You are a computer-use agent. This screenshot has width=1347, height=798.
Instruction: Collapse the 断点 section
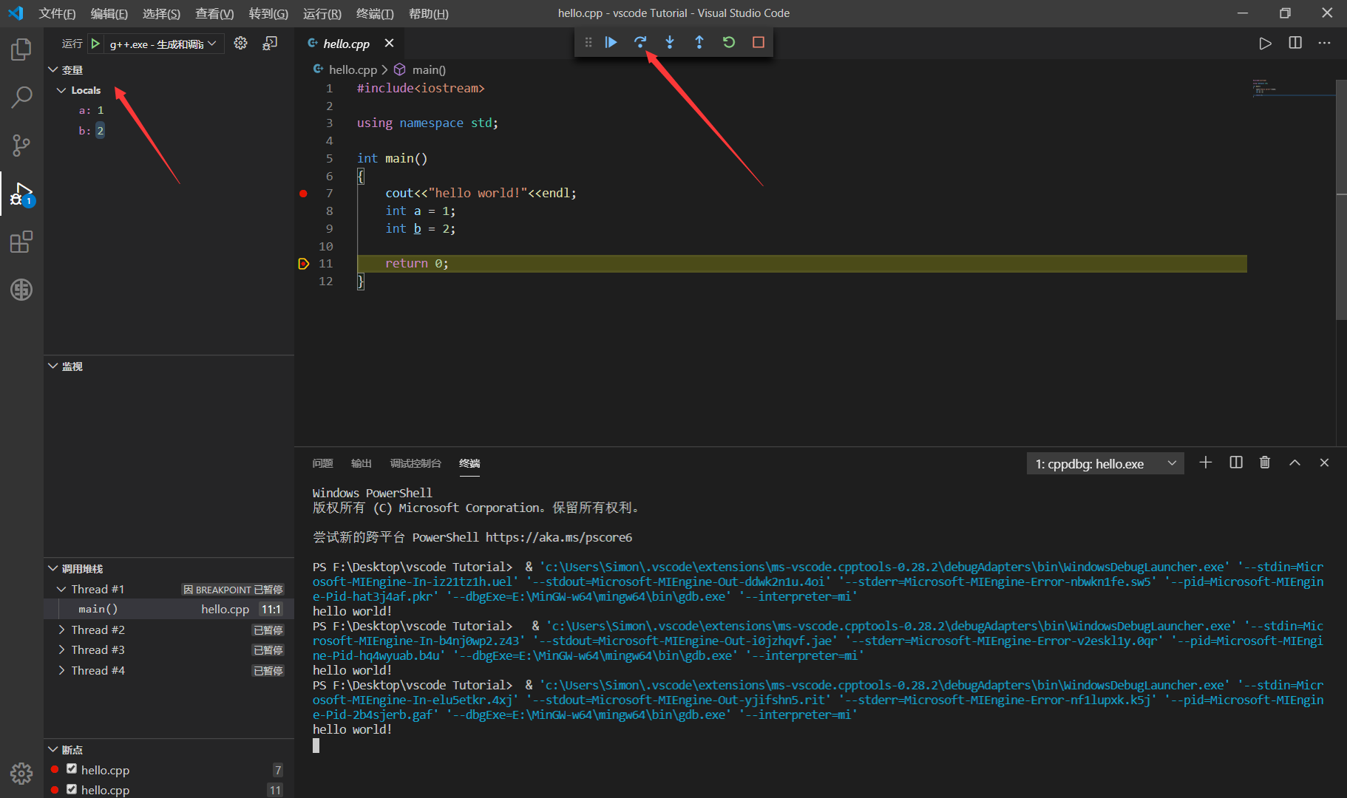53,749
